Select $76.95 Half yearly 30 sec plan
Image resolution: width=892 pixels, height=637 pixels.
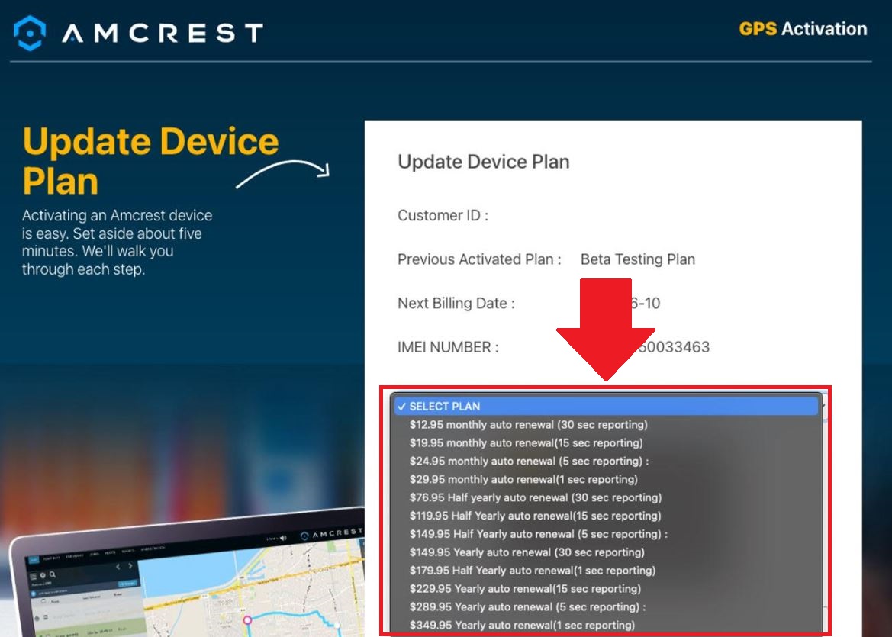coord(605,497)
